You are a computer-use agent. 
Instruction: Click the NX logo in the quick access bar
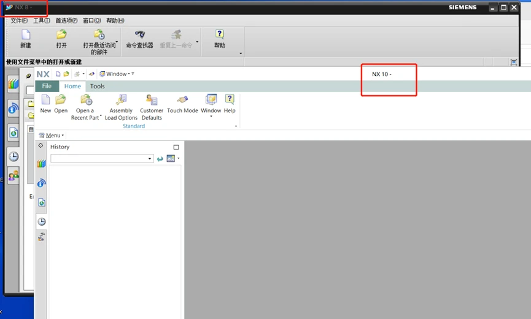43,74
